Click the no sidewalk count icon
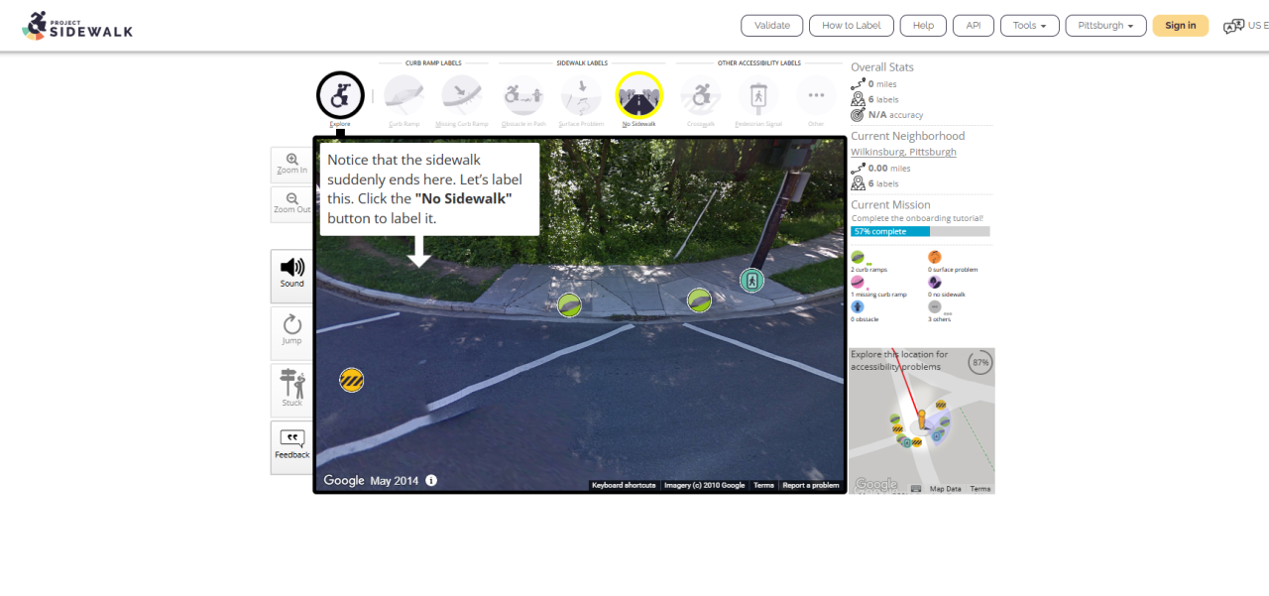The height and width of the screenshot is (596, 1269). [x=935, y=283]
